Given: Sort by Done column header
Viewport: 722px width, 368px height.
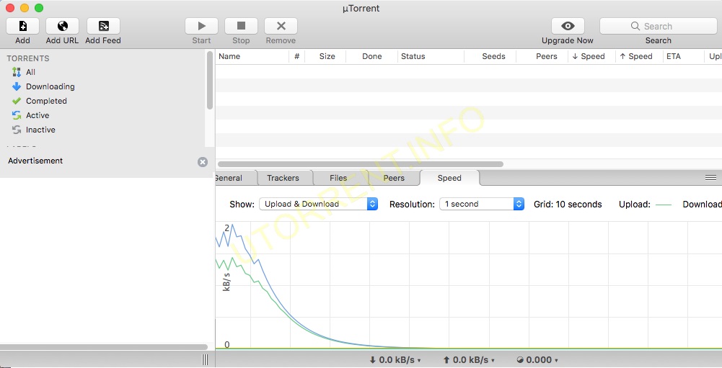Looking at the screenshot, I should 371,57.
